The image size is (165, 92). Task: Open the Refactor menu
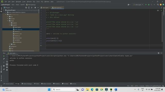click(x=29, y=2)
